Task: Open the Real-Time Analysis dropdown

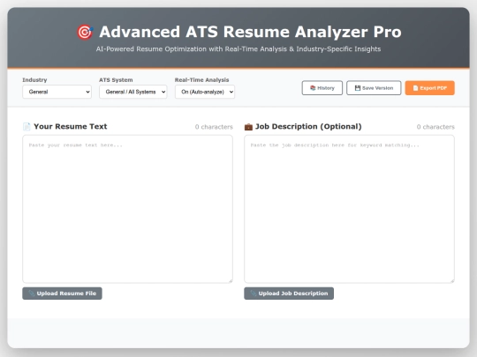Action: pyautogui.click(x=205, y=92)
